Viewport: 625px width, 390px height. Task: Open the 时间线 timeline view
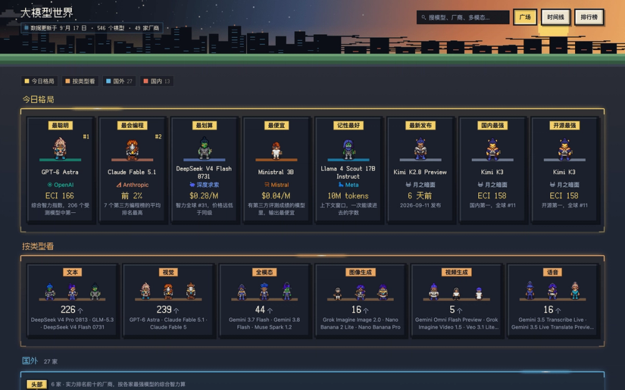555,17
